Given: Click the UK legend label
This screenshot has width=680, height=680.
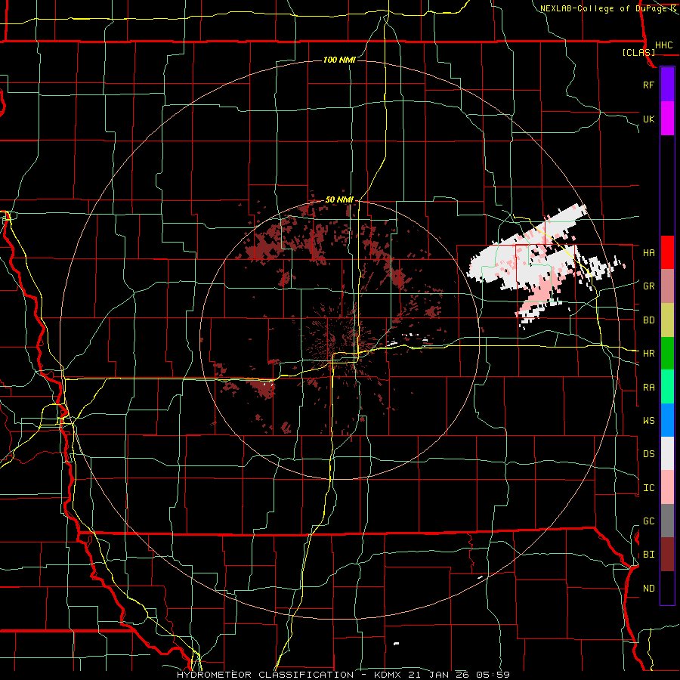Looking at the screenshot, I should [648, 119].
